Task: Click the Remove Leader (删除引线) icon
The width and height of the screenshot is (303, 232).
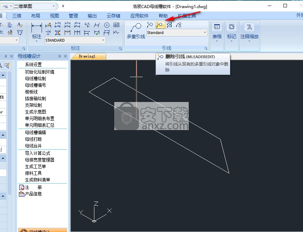Action: 160,25
